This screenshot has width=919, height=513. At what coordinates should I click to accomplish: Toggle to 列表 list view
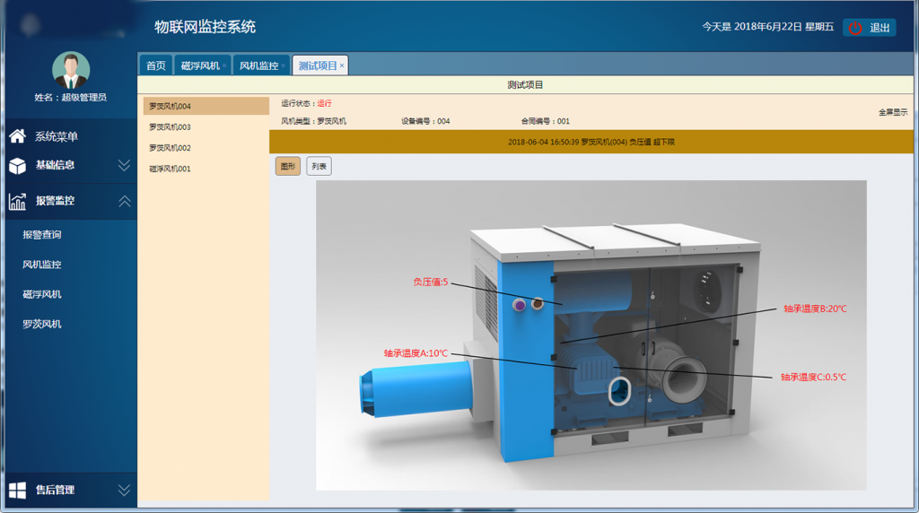(319, 166)
